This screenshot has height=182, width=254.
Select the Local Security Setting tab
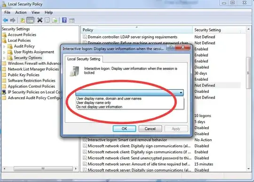84,59
